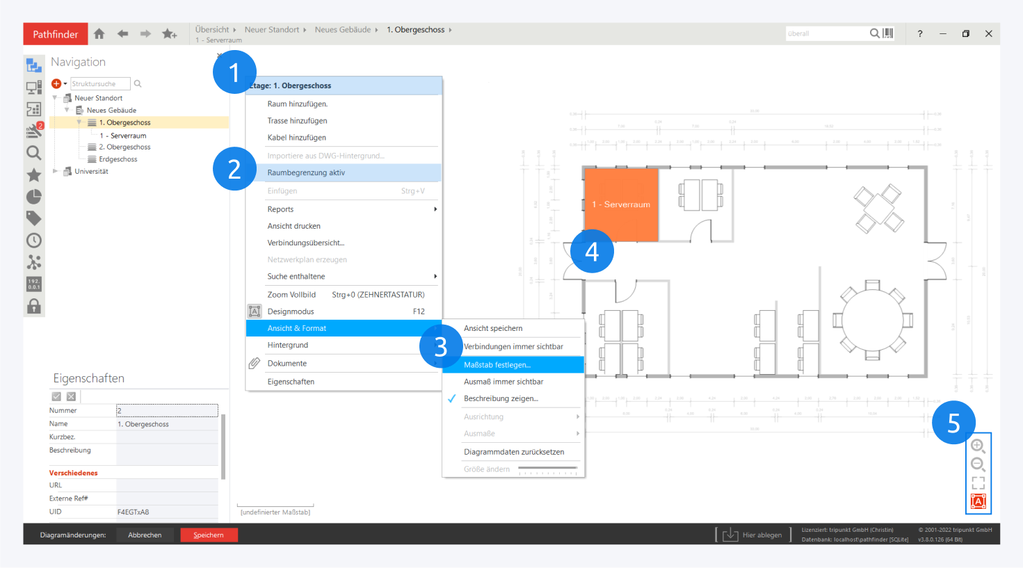This screenshot has width=1023, height=568.
Task: Open the dropdown arrow beside the red plus
Action: (x=65, y=84)
